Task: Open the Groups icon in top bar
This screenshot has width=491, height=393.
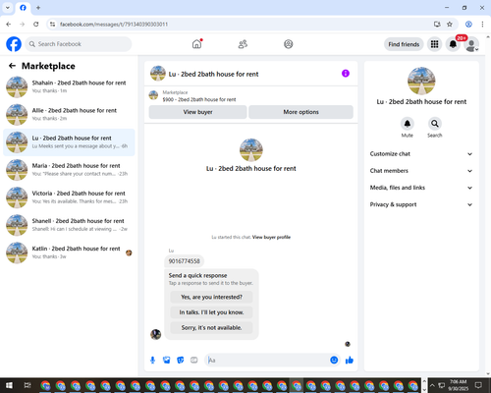Action: [289, 44]
